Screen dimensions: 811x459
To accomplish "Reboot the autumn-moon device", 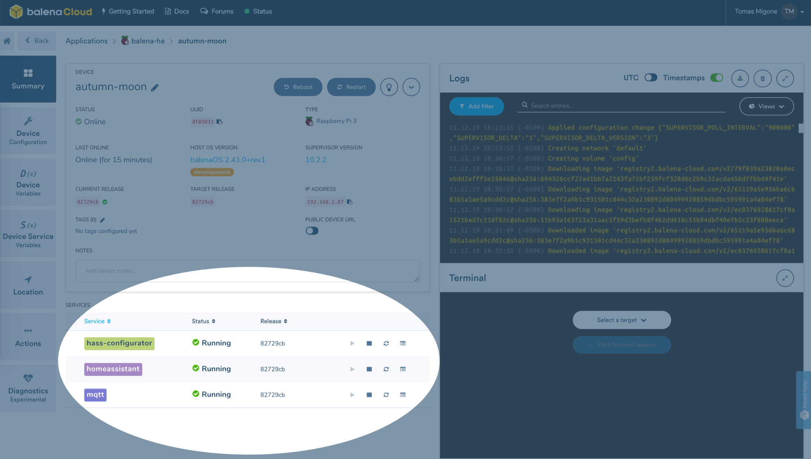I will [x=298, y=87].
